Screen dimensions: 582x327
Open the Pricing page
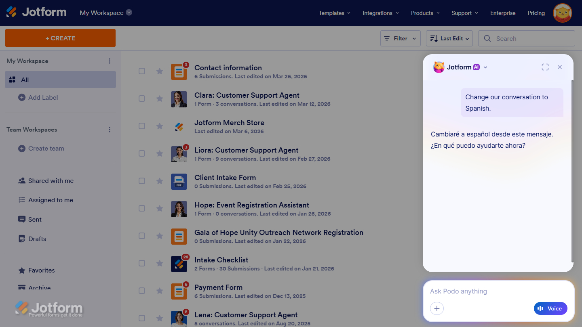pos(536,13)
